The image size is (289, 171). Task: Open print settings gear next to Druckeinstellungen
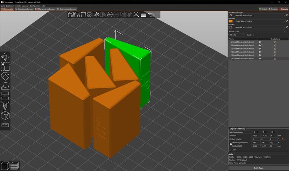[287, 15]
